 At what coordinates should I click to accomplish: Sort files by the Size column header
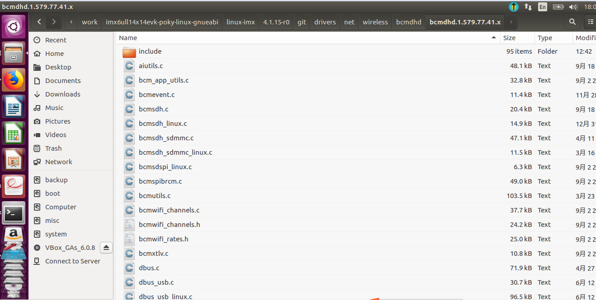pos(517,38)
